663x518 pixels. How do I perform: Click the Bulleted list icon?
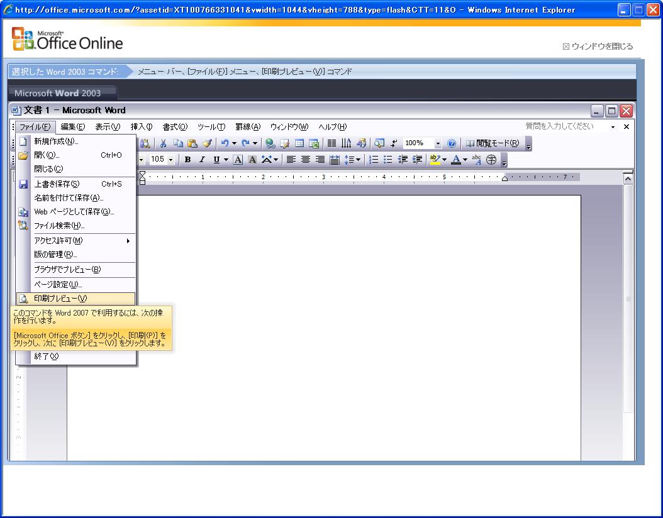(387, 159)
